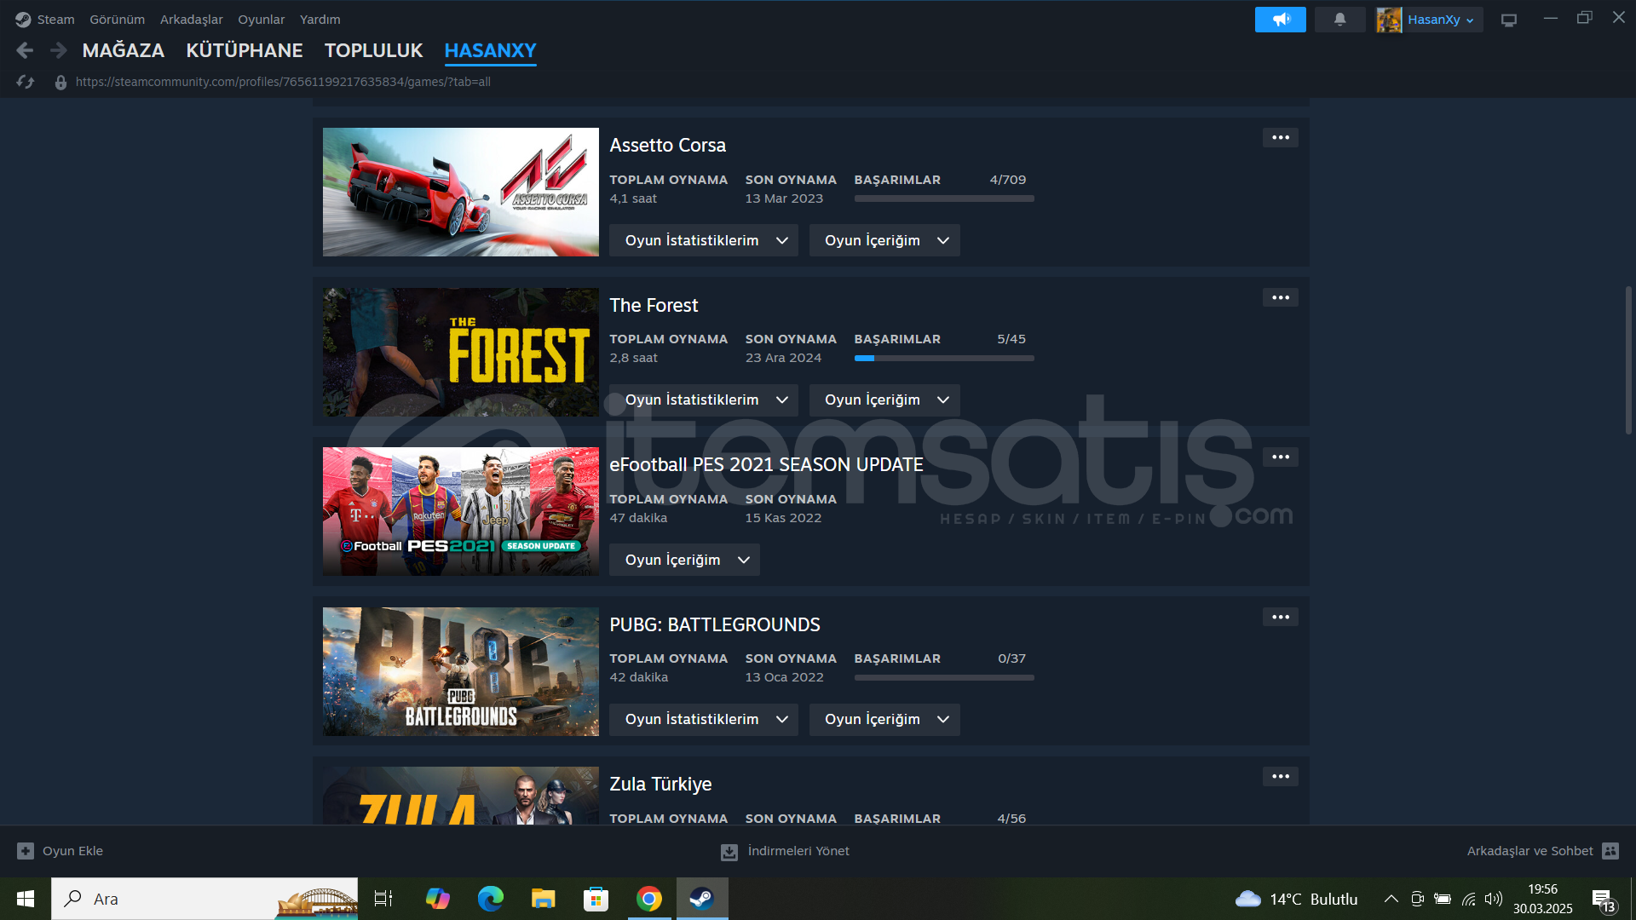The height and width of the screenshot is (920, 1636).
Task: Open File Explorer from taskbar
Action: click(543, 899)
